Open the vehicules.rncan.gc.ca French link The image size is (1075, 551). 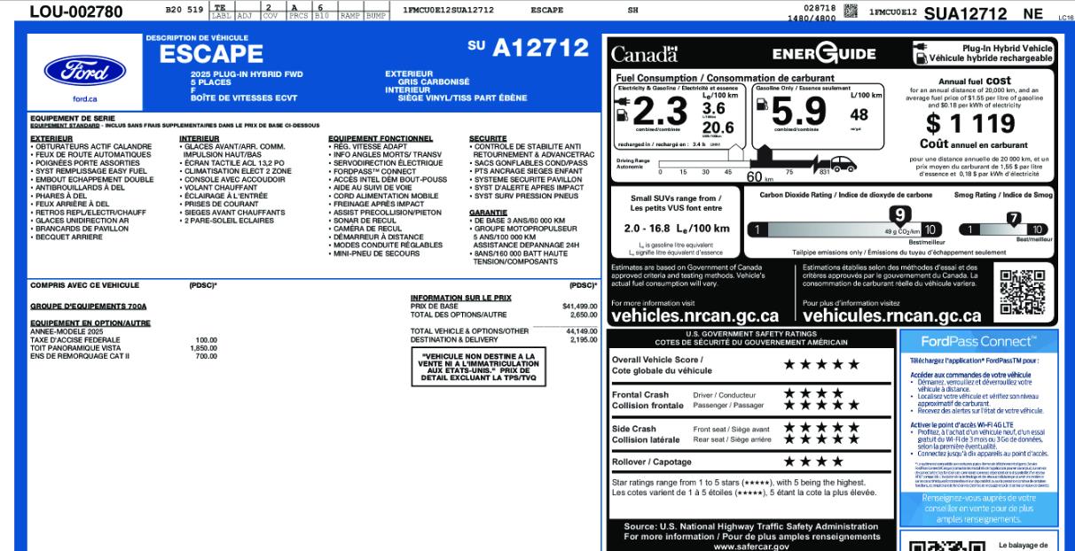pos(892,315)
